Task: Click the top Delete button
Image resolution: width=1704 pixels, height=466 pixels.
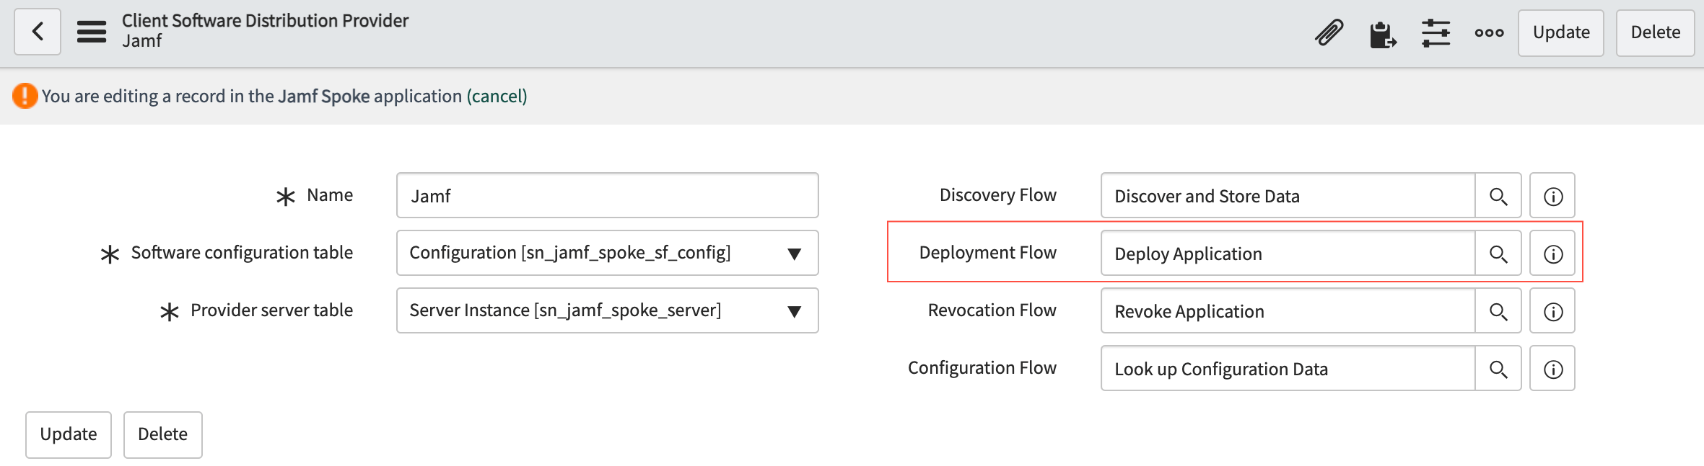Action: point(1655,32)
